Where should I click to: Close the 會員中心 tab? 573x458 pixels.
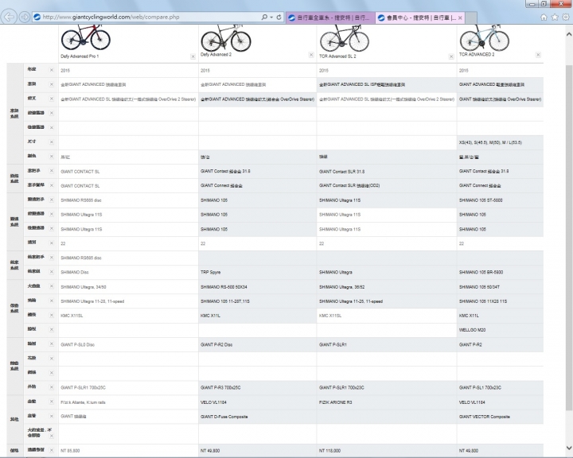tap(460, 17)
